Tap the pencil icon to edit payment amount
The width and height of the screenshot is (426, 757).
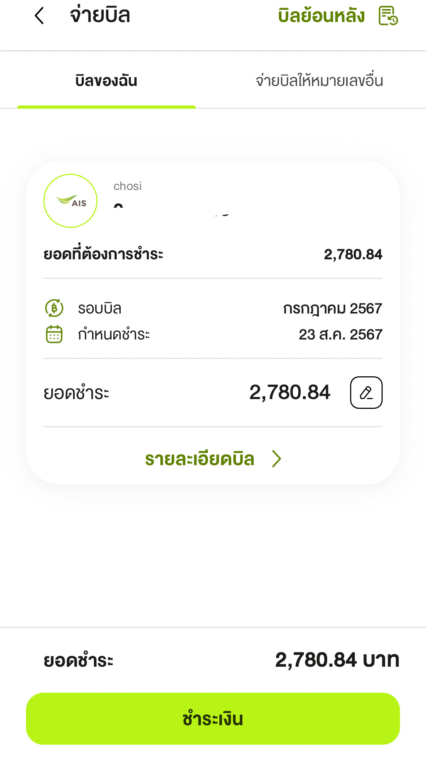366,393
